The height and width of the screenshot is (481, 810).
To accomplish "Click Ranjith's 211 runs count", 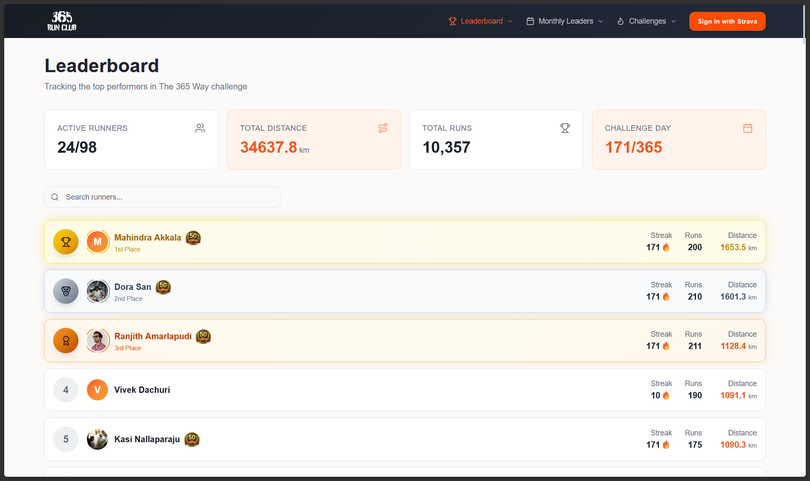I will (695, 346).
